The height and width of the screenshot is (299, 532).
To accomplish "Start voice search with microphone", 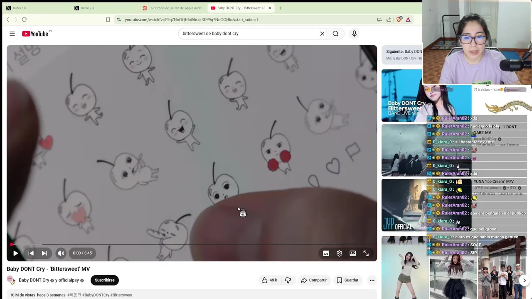I will tap(354, 34).
